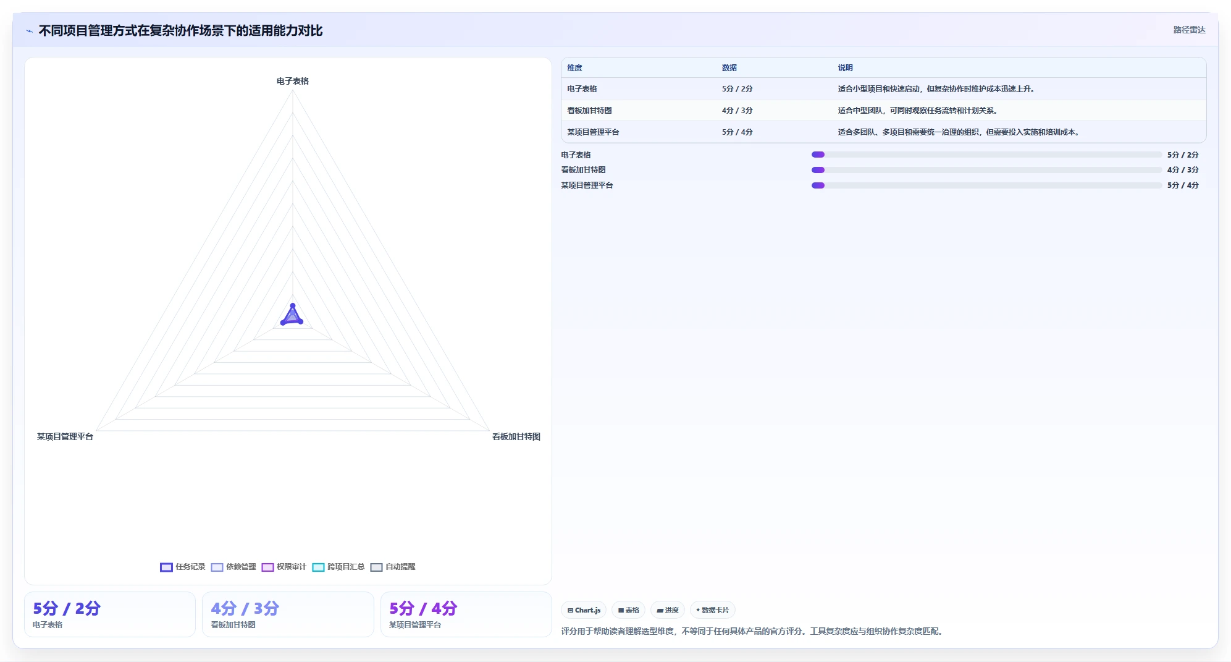Click the 某项目管理平台 progress bar
The height and width of the screenshot is (662, 1231).
(986, 185)
